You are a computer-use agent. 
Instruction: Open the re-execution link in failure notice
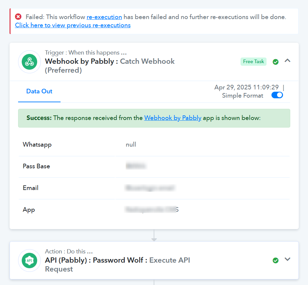pos(104,17)
